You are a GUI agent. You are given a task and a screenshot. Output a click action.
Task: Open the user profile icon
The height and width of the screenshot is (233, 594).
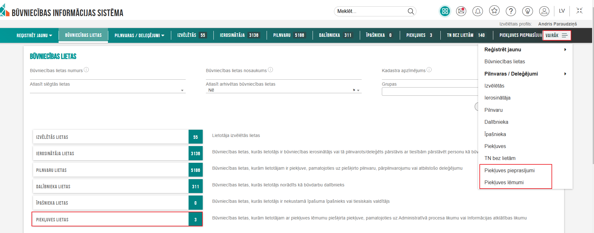coord(544,11)
